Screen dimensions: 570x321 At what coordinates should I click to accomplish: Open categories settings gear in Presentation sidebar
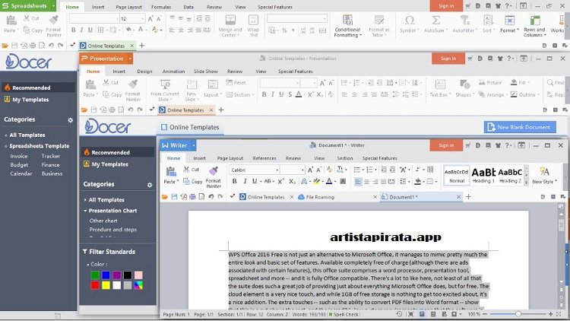150,185
